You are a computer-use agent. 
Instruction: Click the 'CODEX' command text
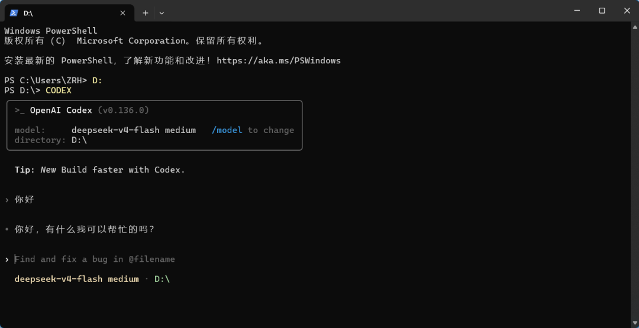click(x=59, y=90)
